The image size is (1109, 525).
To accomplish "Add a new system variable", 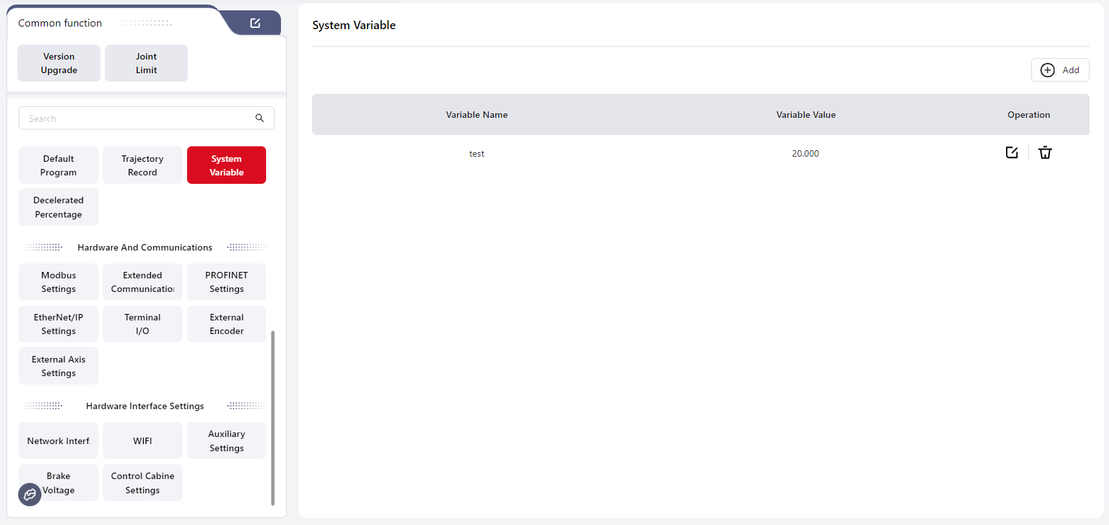I will pos(1060,70).
